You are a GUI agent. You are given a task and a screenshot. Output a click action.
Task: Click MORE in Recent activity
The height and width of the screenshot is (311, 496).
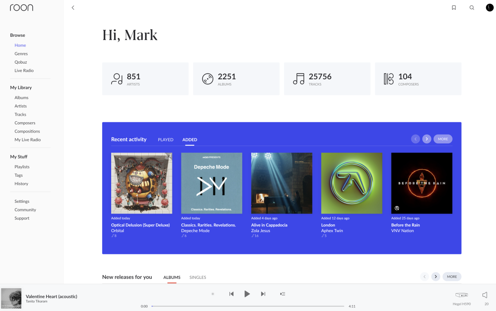tap(443, 139)
